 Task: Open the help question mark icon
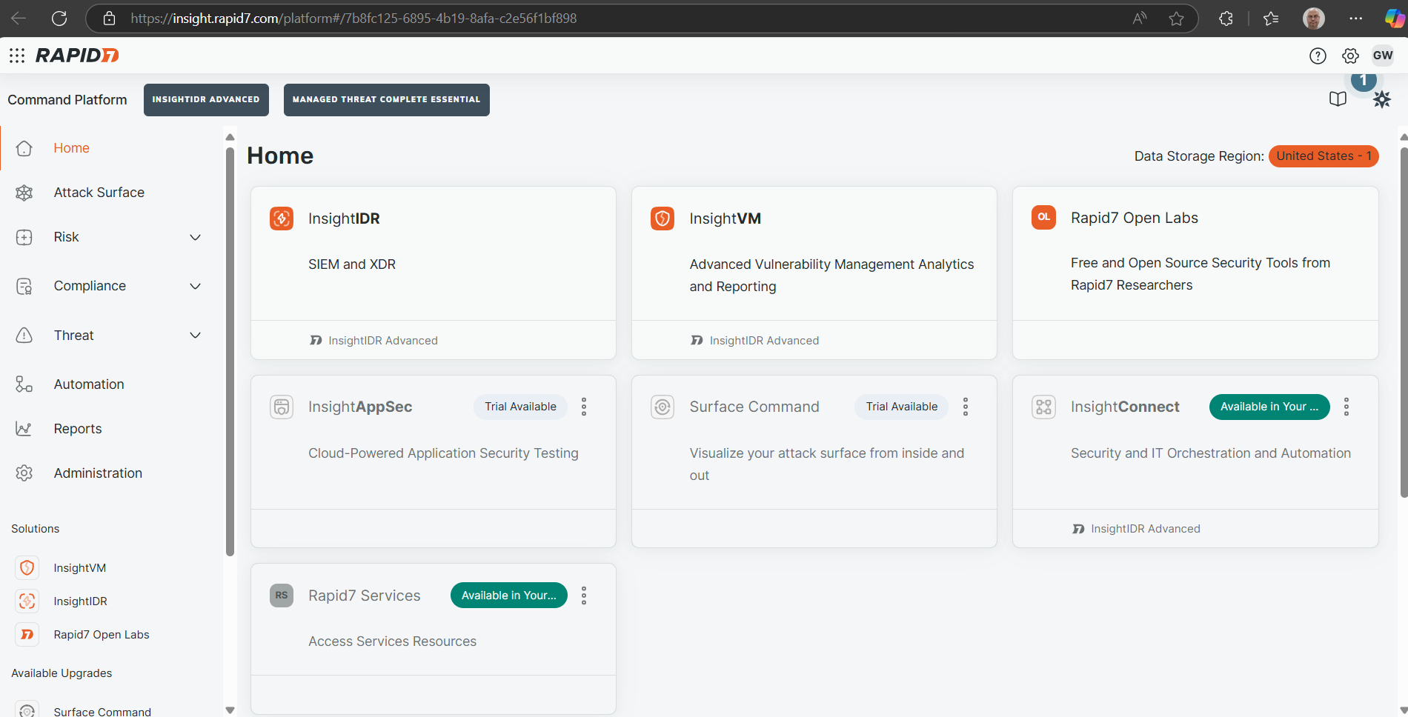(1318, 56)
